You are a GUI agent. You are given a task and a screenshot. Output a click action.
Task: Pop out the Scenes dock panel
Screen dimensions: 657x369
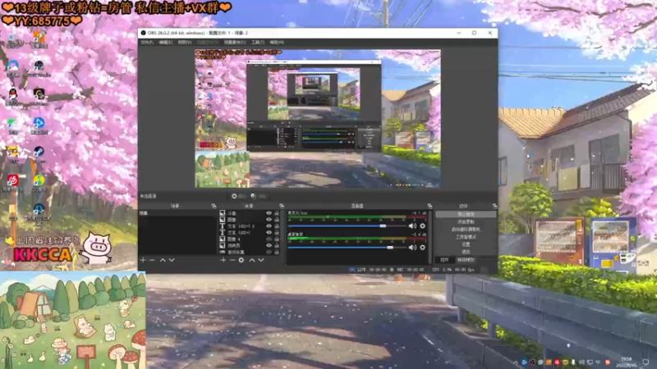pyautogui.click(x=214, y=207)
